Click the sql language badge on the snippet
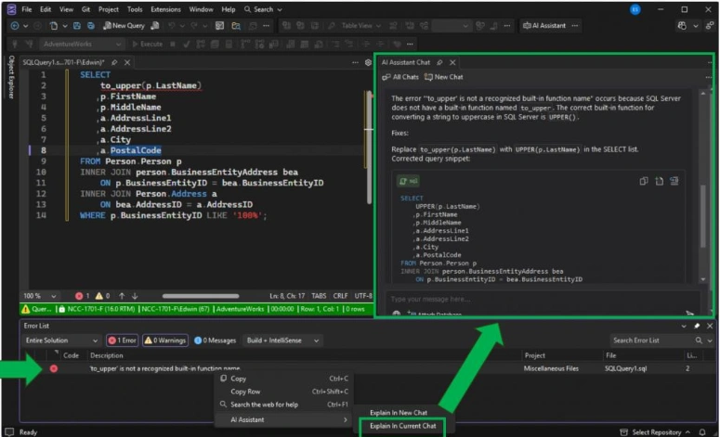The height and width of the screenshot is (437, 720). coord(408,181)
